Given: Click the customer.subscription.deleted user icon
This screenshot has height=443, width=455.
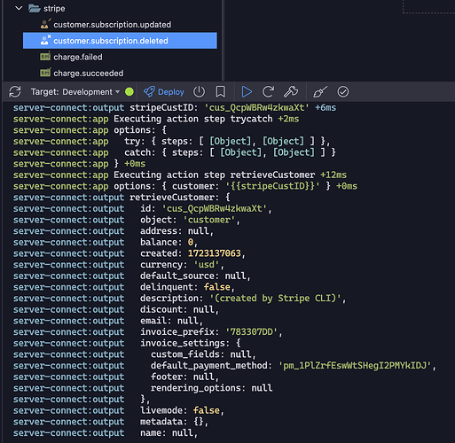Looking at the screenshot, I should click(x=45, y=40).
